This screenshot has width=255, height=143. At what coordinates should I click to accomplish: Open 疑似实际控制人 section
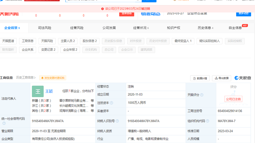tap(209, 41)
